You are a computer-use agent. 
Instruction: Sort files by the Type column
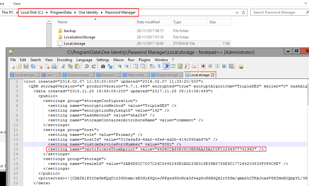(189, 22)
